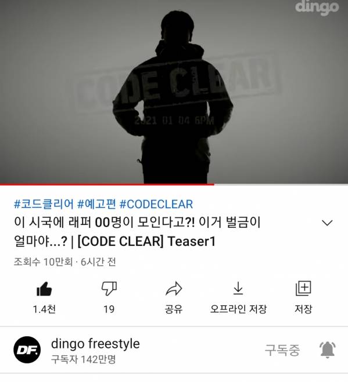Tap the video player silhouette frame
The width and height of the screenshot is (348, 382).
click(x=174, y=92)
